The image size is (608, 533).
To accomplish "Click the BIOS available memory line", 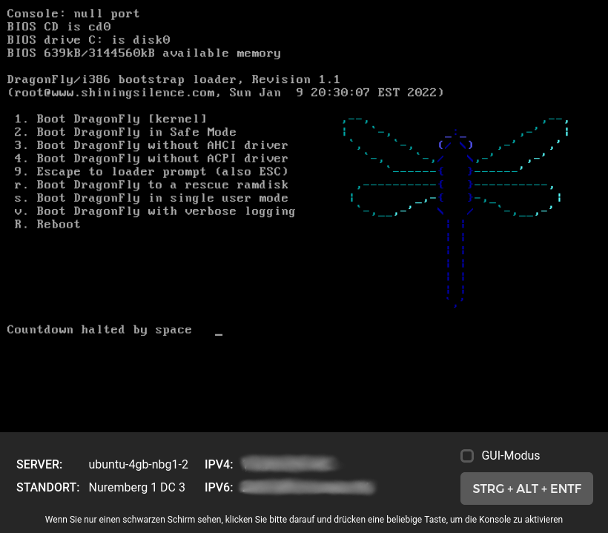I will pos(144,53).
